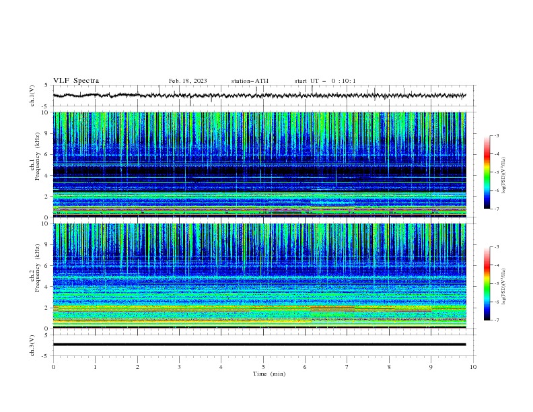Screen dimensions: 533x412
Task: Click inside the ch.1 spectrogram plot
Action: click(x=259, y=164)
